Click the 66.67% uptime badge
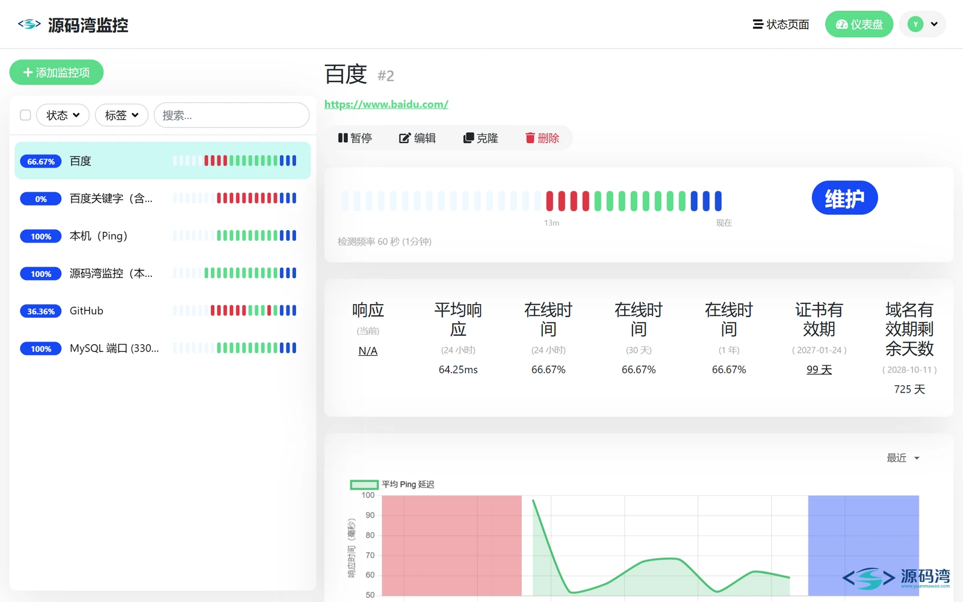 tap(41, 161)
